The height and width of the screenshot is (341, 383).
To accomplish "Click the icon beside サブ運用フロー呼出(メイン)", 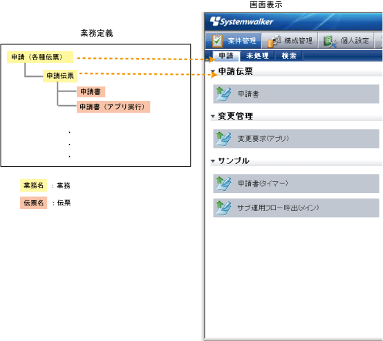I will pos(223,208).
